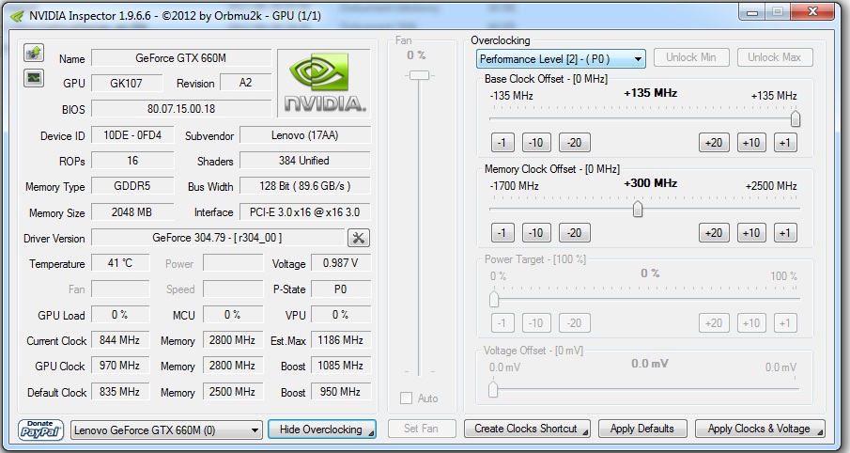Minimize the NVIDIA Inspector window
Image resolution: width=850 pixels, height=453 pixels.
pos(751,12)
